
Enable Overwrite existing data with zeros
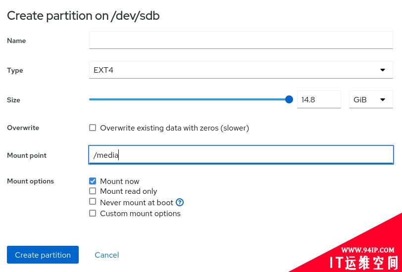click(93, 128)
